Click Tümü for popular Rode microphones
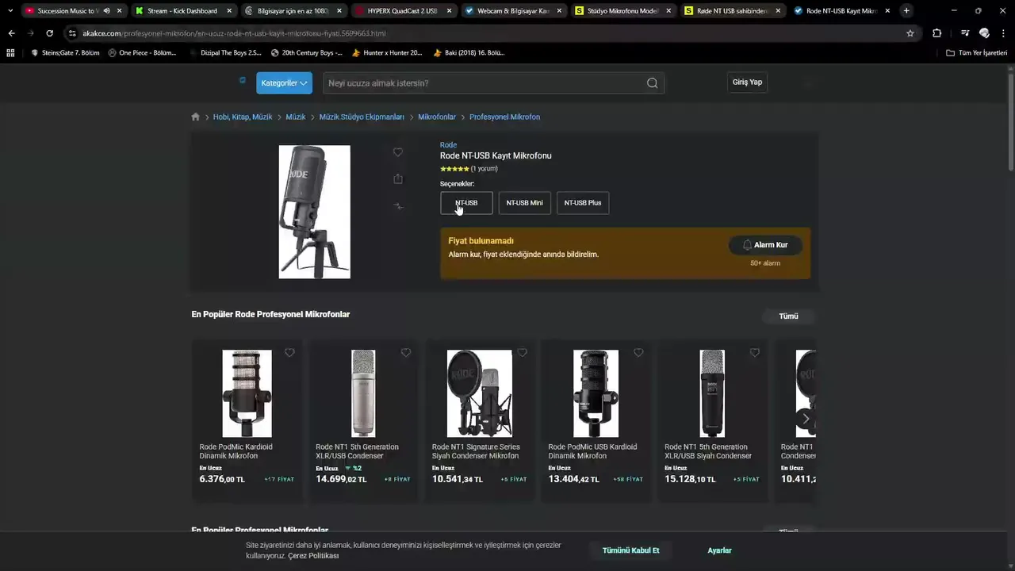The width and height of the screenshot is (1015, 571). coord(788,316)
